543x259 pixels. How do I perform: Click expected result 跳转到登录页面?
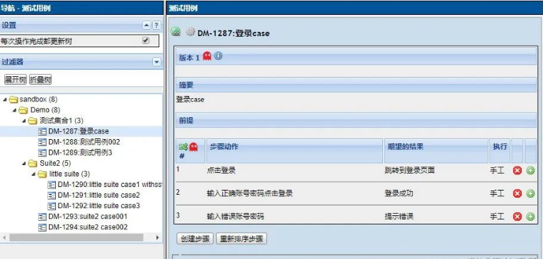pyautogui.click(x=410, y=170)
